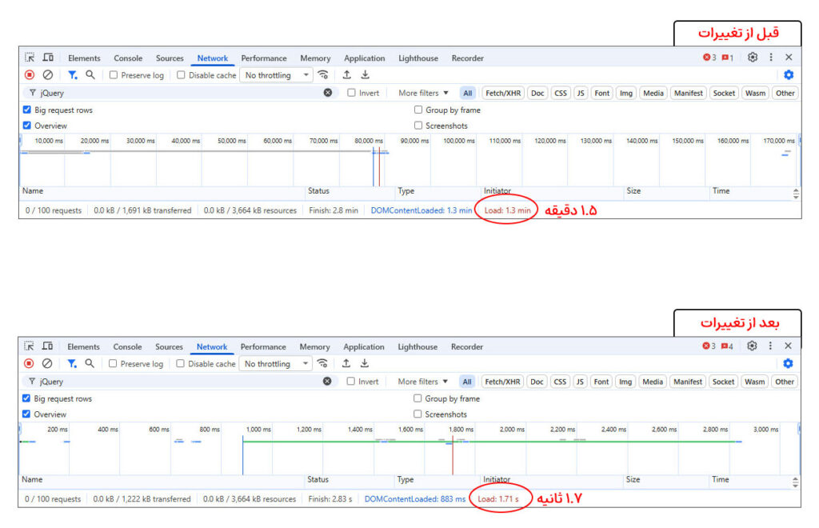Click import HAR upload icon in lower panel
The width and height of the screenshot is (819, 528).
tap(346, 364)
